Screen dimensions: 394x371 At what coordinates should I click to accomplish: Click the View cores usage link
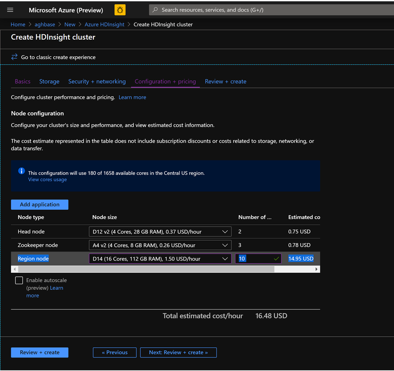pyautogui.click(x=47, y=180)
